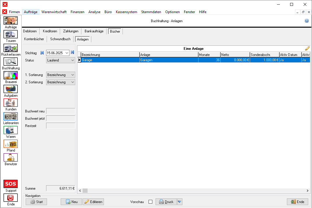Screen dimensions: 312x208
Task: Open the Stichtag date picker dropdown
Action: click(67, 53)
